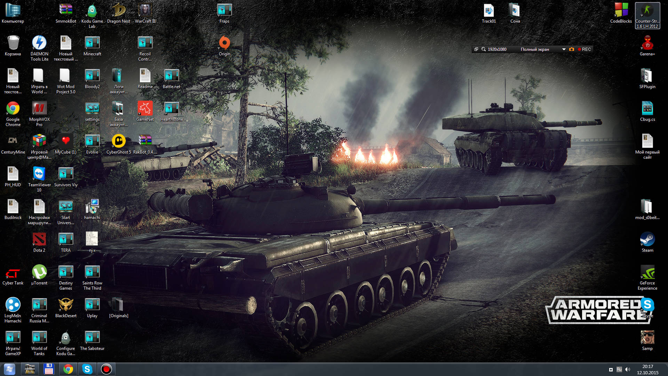The width and height of the screenshot is (668, 376).
Task: Open the TERA shortcut
Action: click(66, 242)
